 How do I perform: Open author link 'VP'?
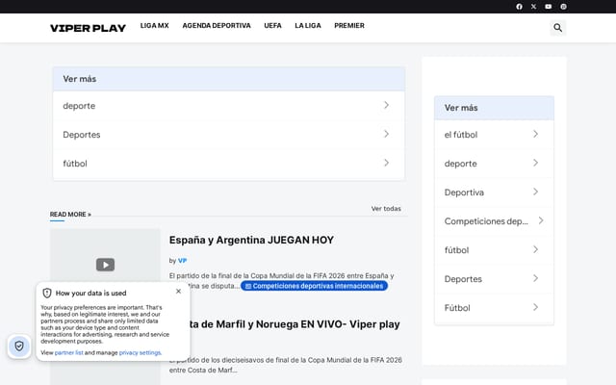click(182, 261)
